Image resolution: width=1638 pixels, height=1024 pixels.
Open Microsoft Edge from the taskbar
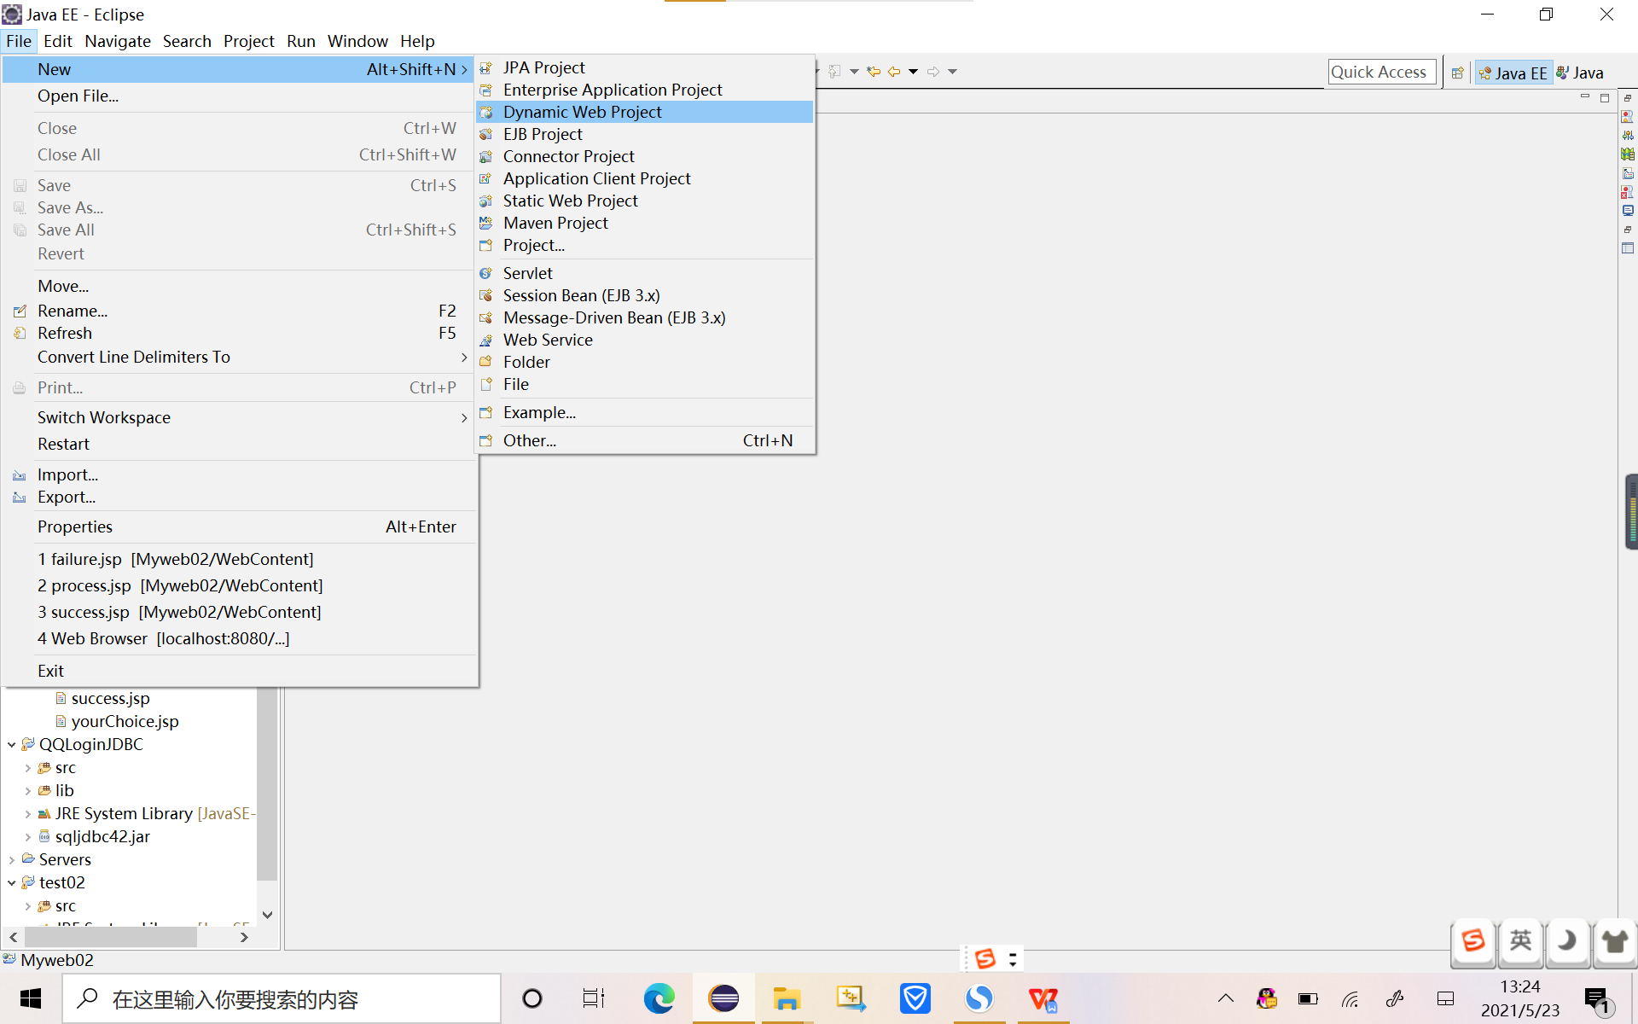659,998
